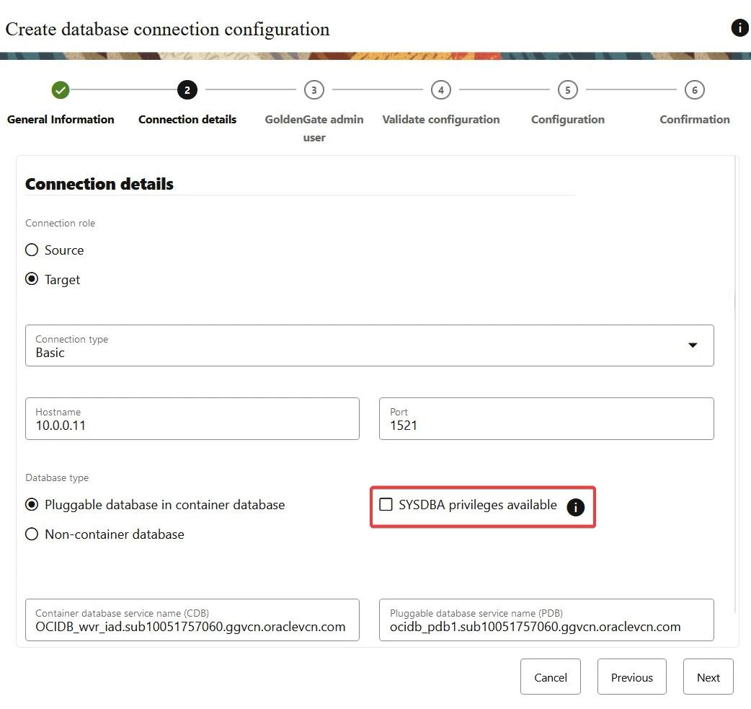This screenshot has height=709, width=751.
Task: Select the Source connection role
Action: [32, 250]
